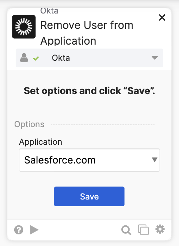Viewport: 179px width, 246px height.
Task: Click the Okta sunburst logo icon
Action: click(24, 27)
